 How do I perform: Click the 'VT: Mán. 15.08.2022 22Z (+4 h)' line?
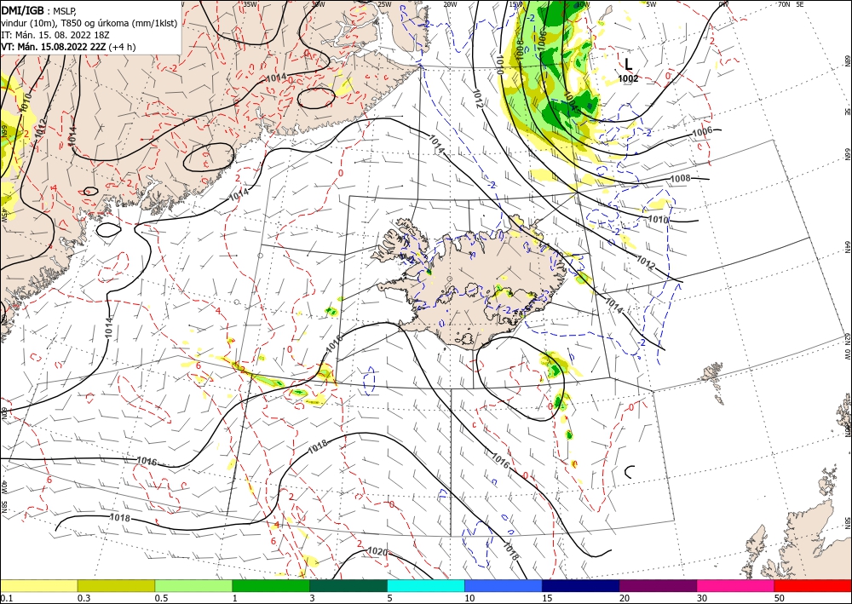[68, 47]
